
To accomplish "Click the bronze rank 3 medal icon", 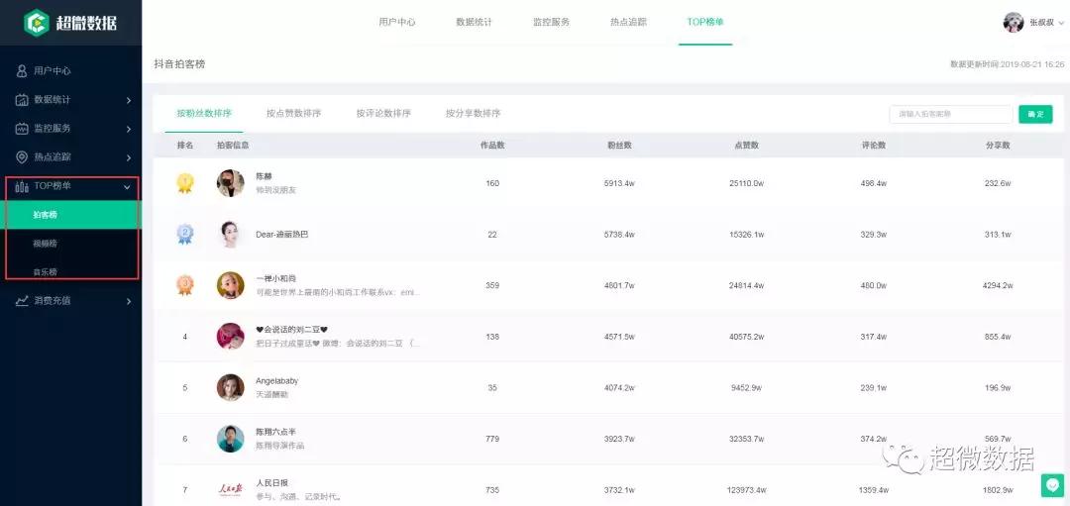I will click(x=185, y=285).
